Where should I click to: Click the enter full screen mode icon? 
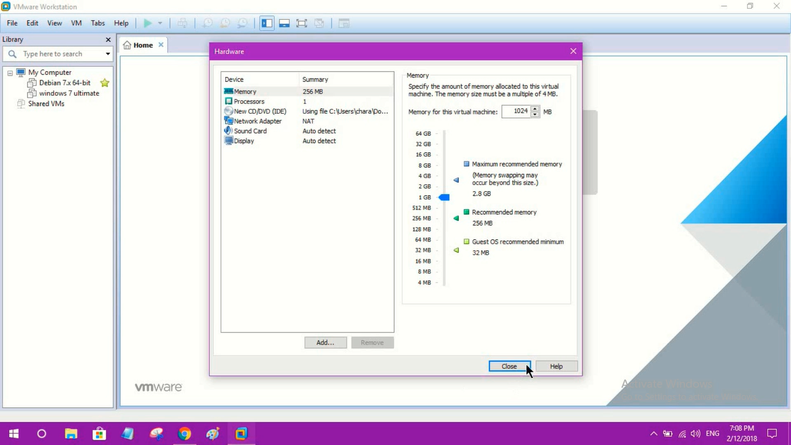pos(301,23)
